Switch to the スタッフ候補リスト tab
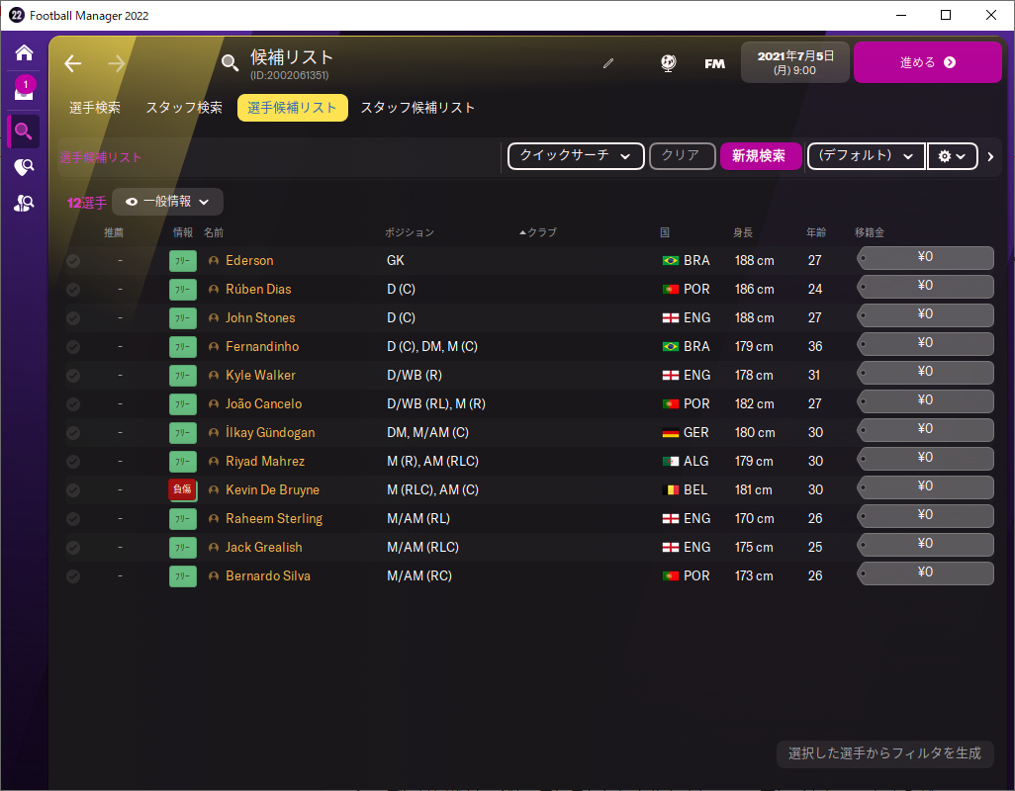 tap(417, 108)
